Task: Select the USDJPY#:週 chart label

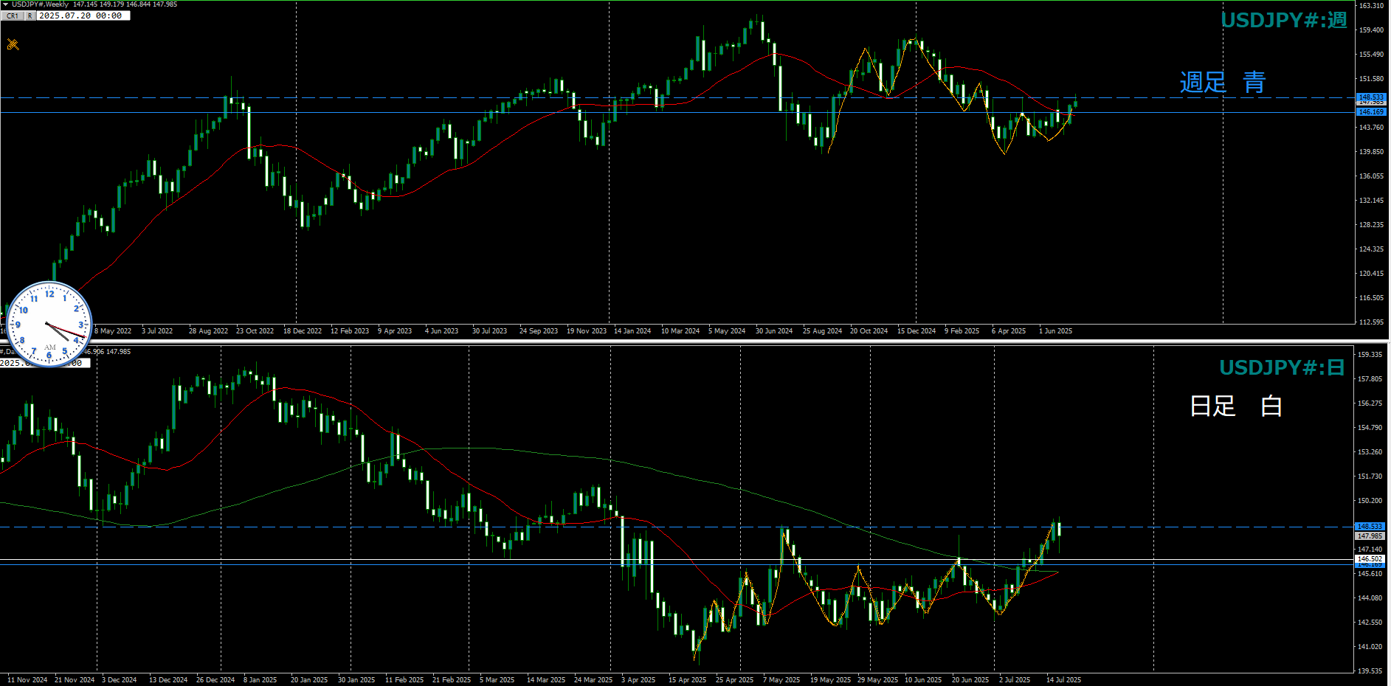Action: (1284, 21)
